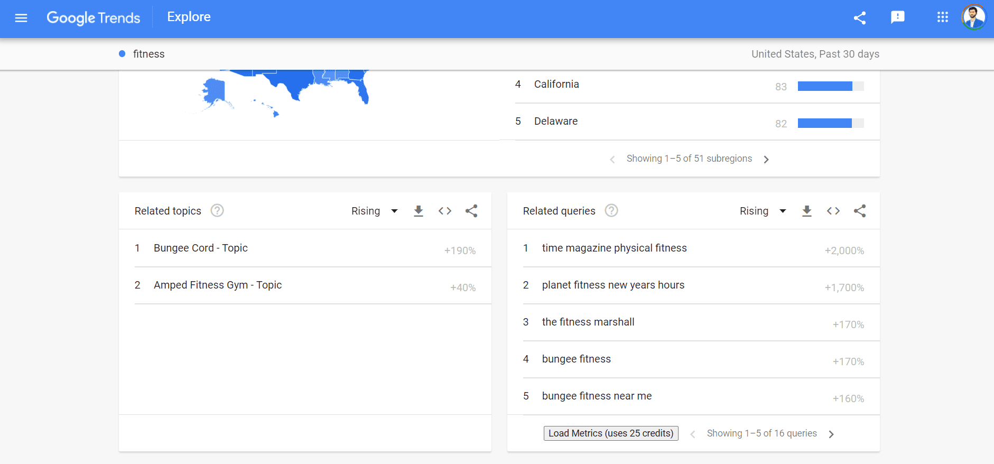The height and width of the screenshot is (464, 994).
Task: Open the Google apps grid
Action: 942,17
